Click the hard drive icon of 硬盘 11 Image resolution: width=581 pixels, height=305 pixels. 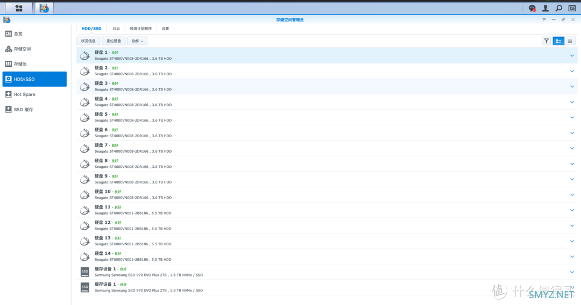tap(85, 210)
